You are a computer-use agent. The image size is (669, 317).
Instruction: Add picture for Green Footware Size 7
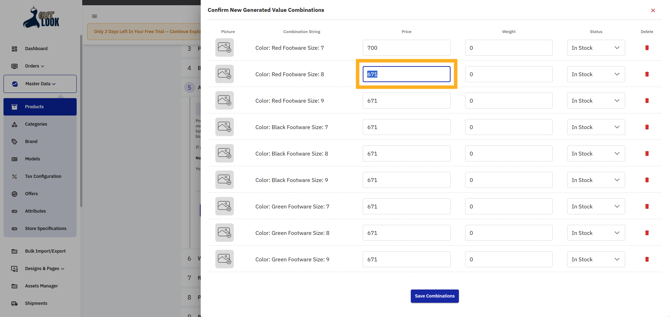(x=224, y=206)
